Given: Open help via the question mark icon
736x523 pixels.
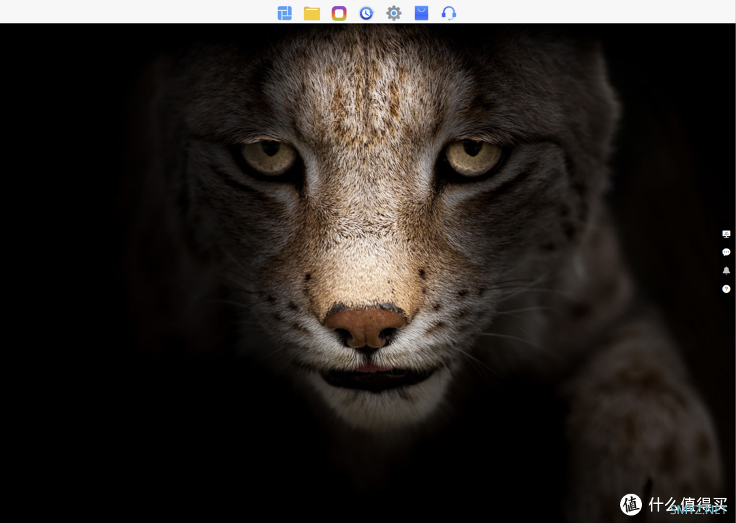Looking at the screenshot, I should (x=726, y=289).
